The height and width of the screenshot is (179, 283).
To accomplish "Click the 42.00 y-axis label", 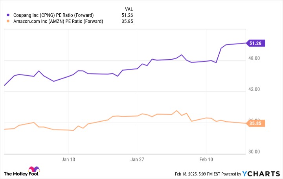I will (254, 89).
